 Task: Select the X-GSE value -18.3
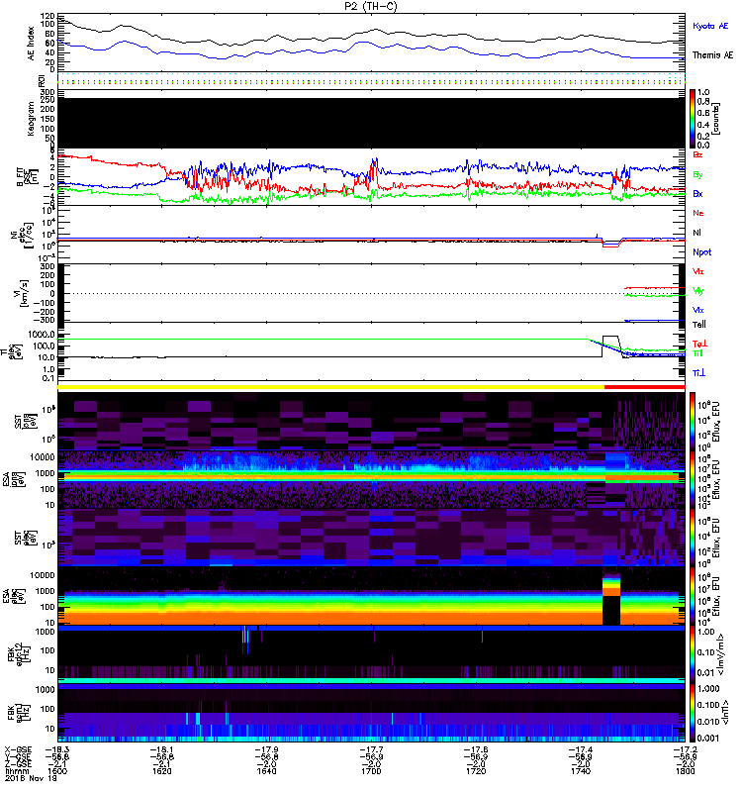point(57,749)
